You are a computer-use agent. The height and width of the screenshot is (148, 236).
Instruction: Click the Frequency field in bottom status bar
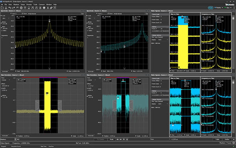[x=21, y=143]
